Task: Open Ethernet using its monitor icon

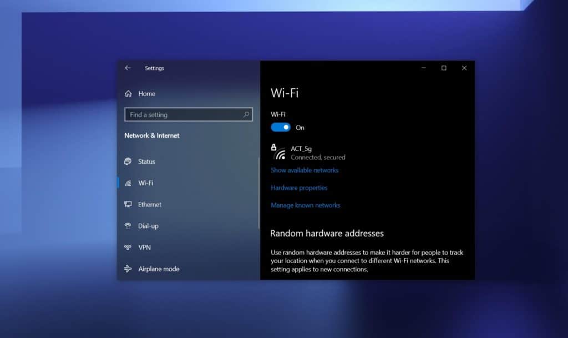Action: tap(128, 204)
